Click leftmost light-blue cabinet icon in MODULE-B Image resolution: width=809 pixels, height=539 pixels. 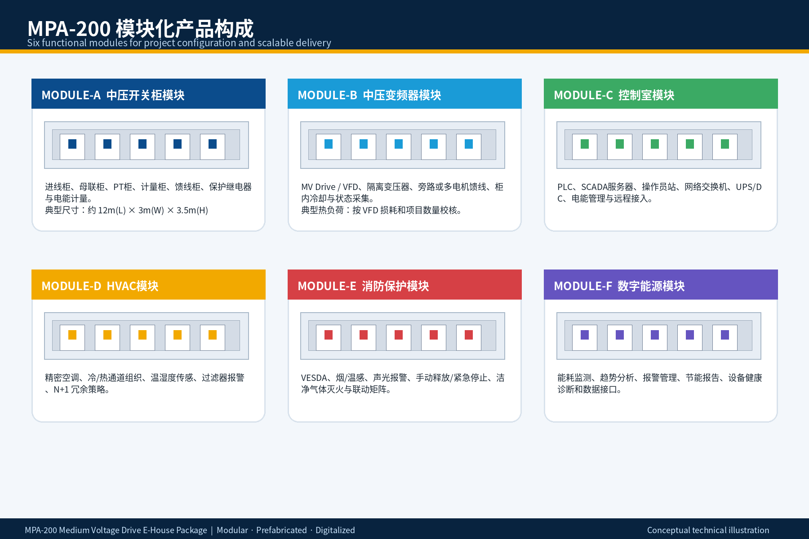click(x=329, y=146)
